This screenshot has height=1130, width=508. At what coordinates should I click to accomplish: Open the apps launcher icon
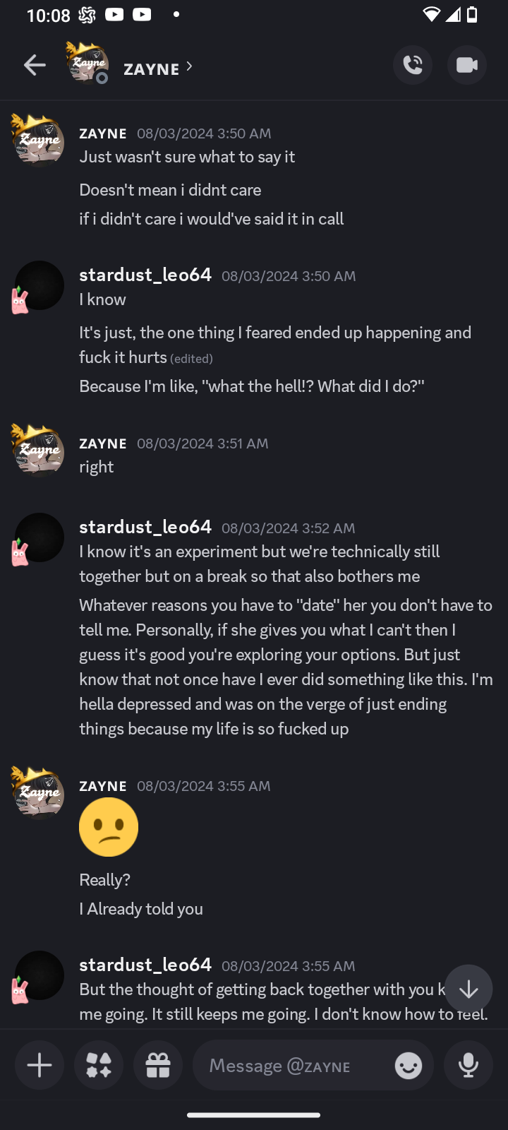(99, 1065)
